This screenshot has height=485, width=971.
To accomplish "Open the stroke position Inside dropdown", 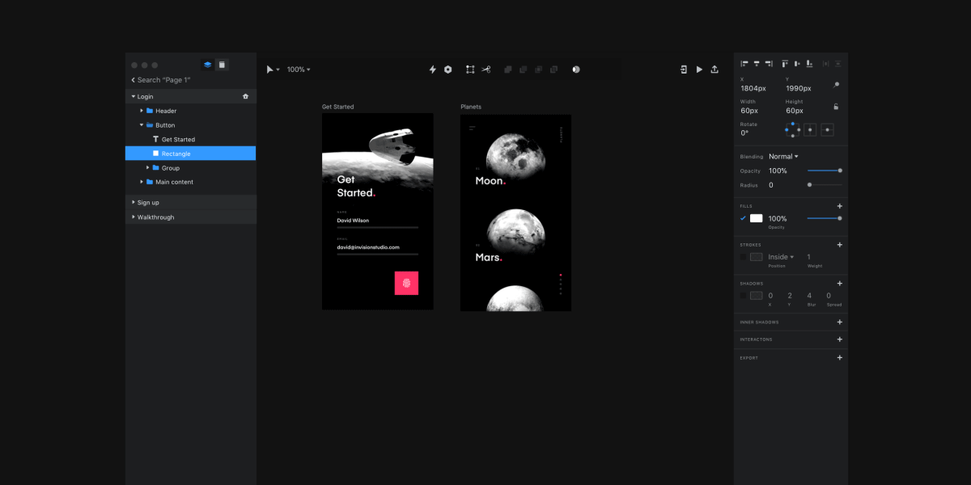I will click(781, 257).
